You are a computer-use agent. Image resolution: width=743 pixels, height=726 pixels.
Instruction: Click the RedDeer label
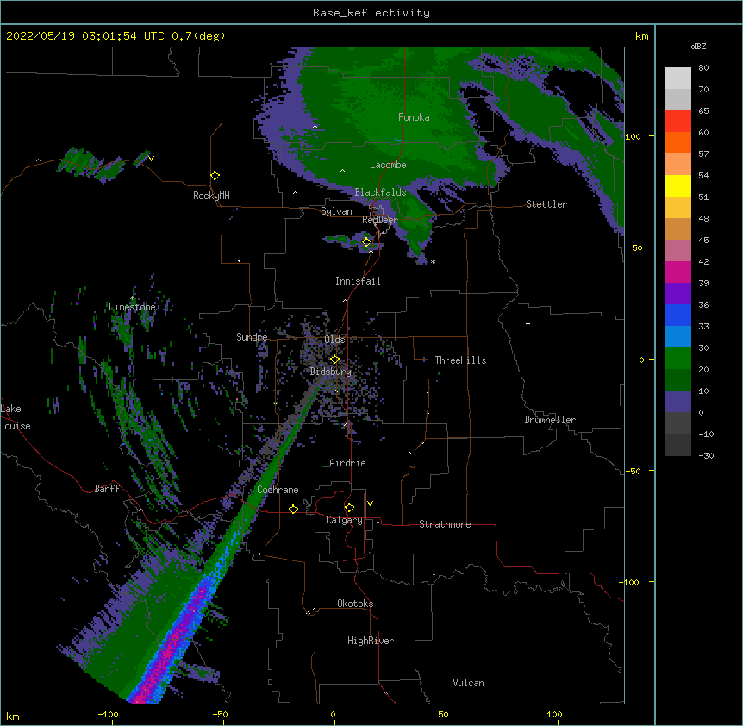coord(379,220)
